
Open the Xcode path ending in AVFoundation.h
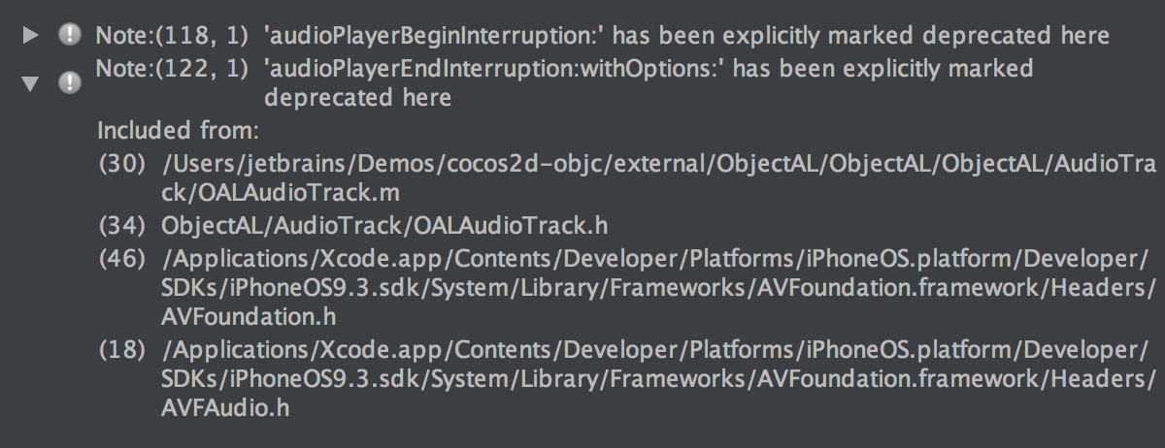click(x=660, y=287)
